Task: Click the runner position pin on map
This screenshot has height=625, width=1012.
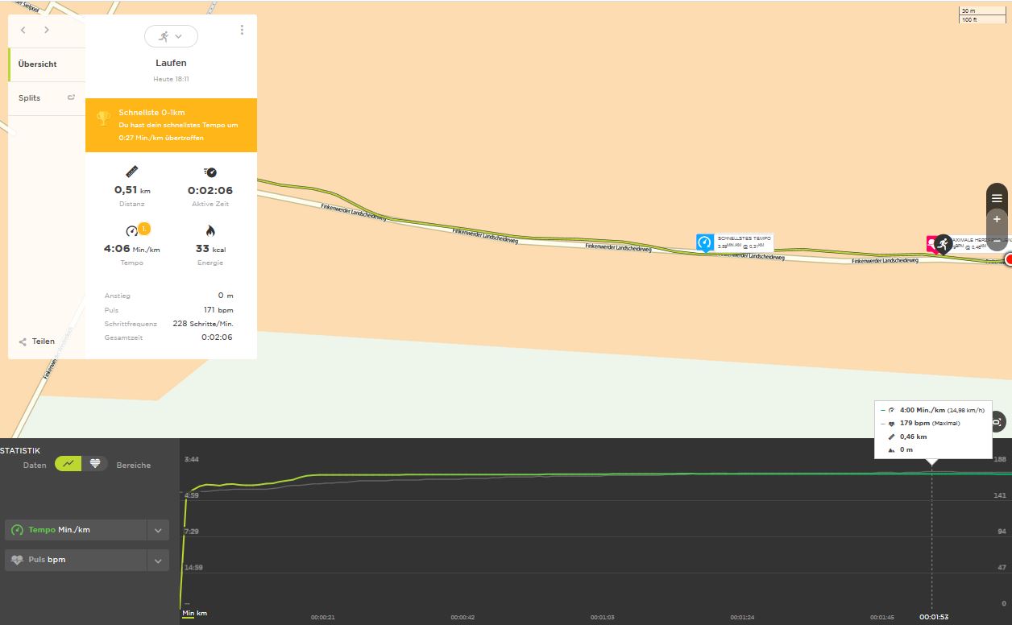Action: [942, 244]
